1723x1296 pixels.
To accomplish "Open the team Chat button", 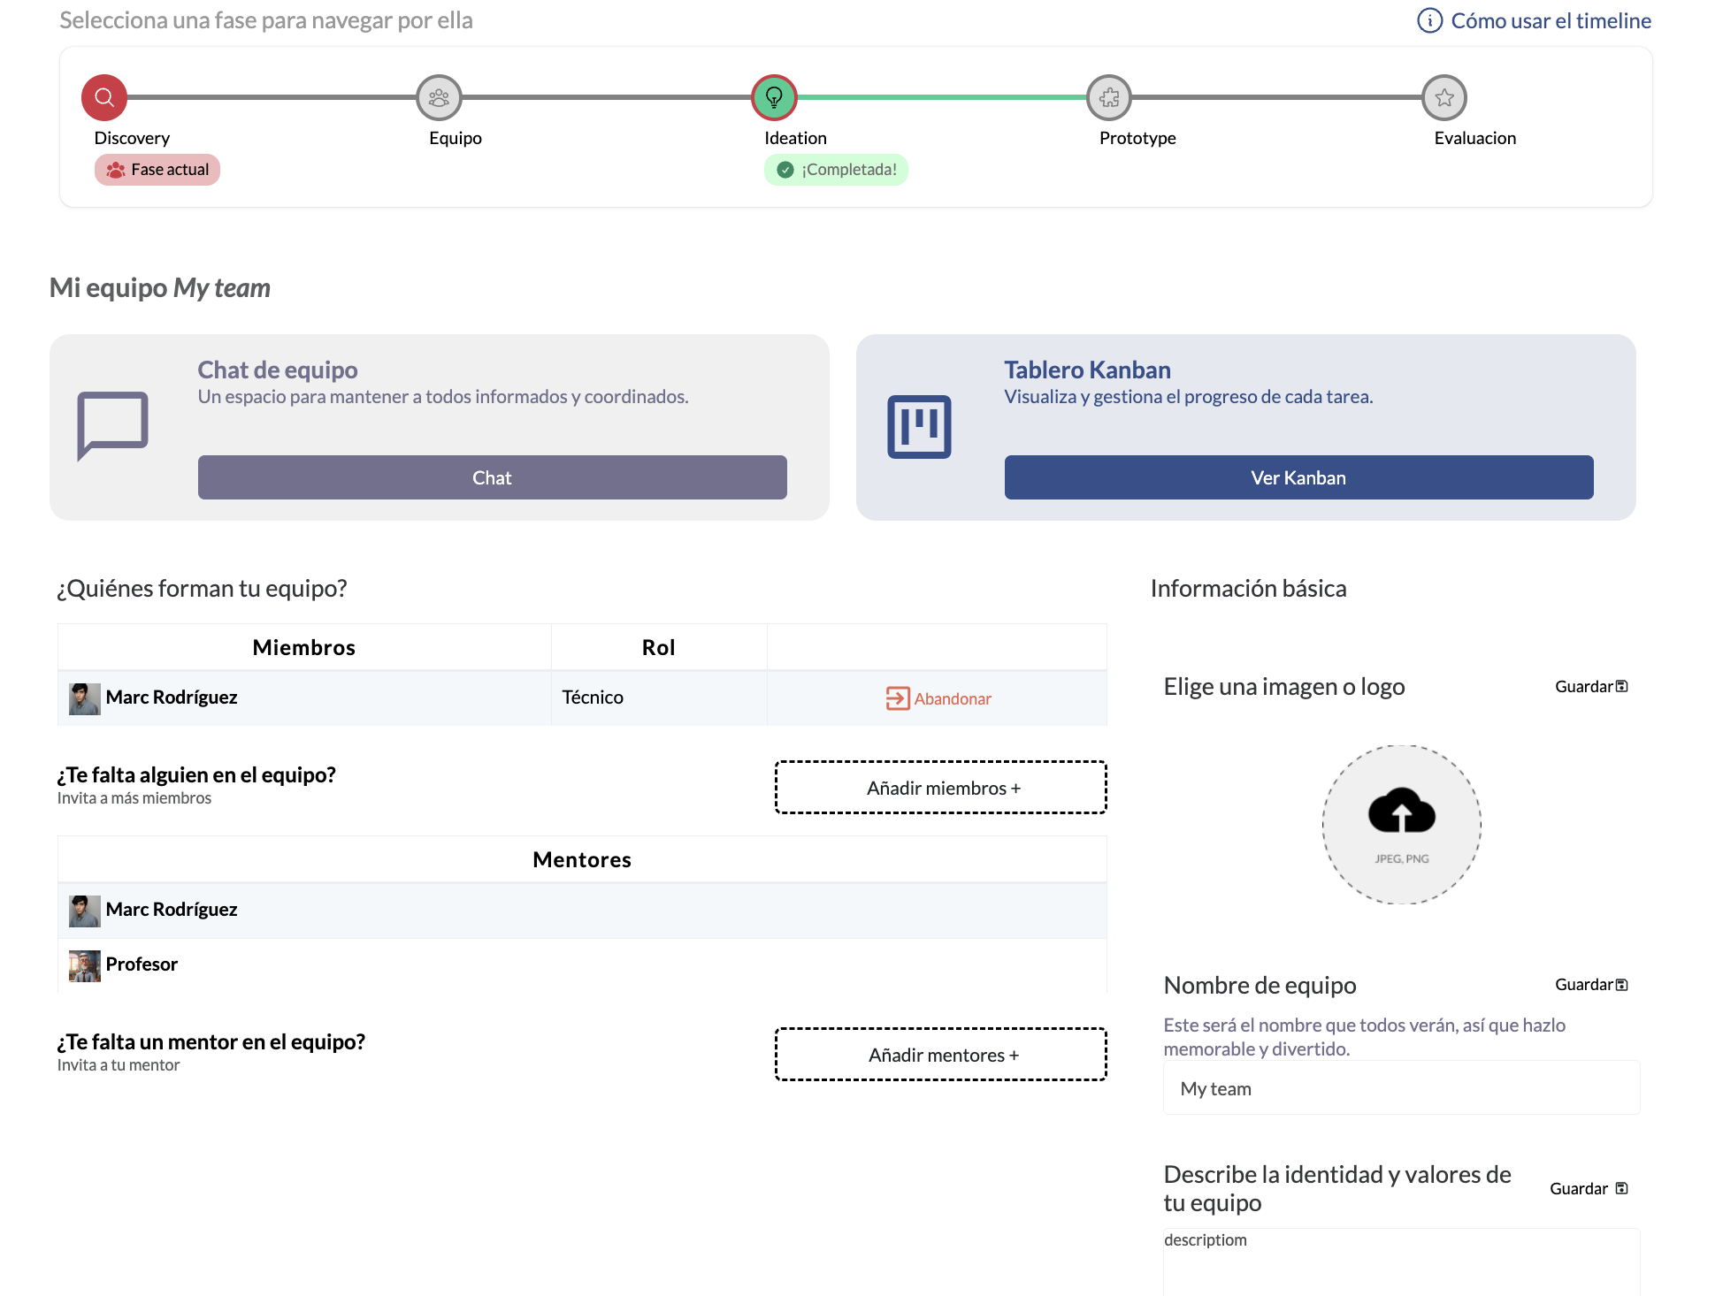I will [492, 477].
